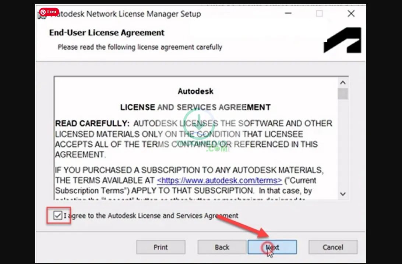This screenshot has height=264, width=402.
Task: Click Back to return to previous step
Action: coord(222,247)
